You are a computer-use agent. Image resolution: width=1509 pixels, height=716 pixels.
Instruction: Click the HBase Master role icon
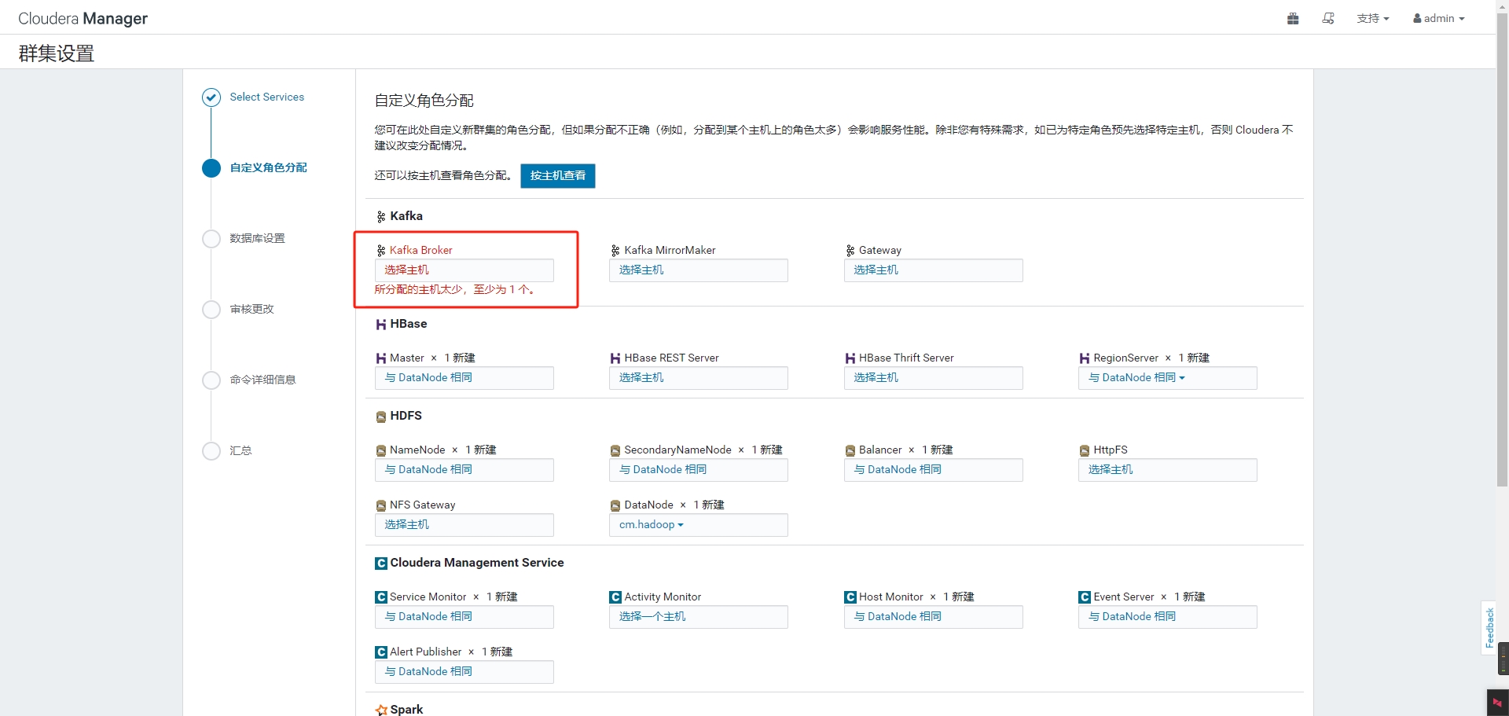(x=381, y=358)
